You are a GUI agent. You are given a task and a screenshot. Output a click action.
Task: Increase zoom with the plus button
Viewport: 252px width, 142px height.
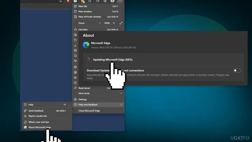click(x=114, y=23)
